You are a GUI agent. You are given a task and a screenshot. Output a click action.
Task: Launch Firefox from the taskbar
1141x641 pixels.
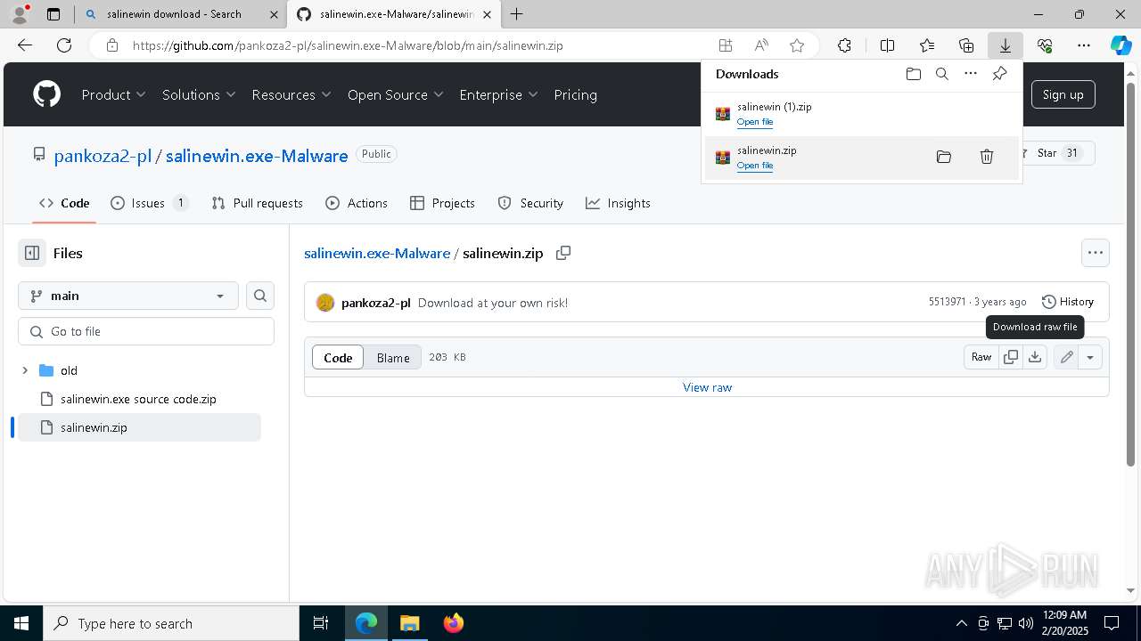454,623
